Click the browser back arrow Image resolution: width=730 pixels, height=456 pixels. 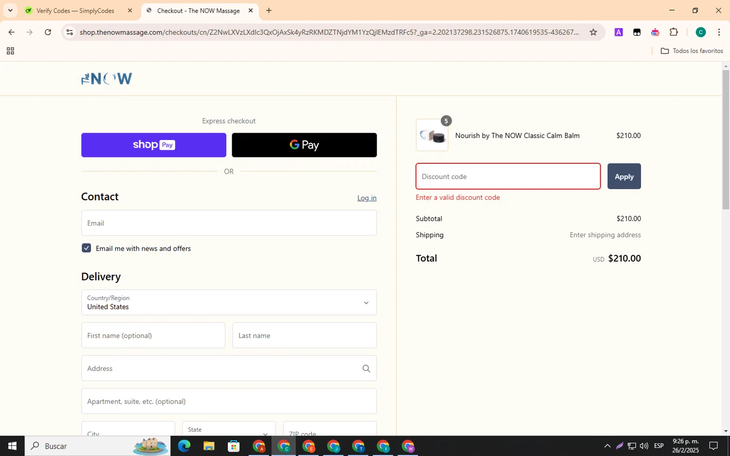tap(11, 32)
